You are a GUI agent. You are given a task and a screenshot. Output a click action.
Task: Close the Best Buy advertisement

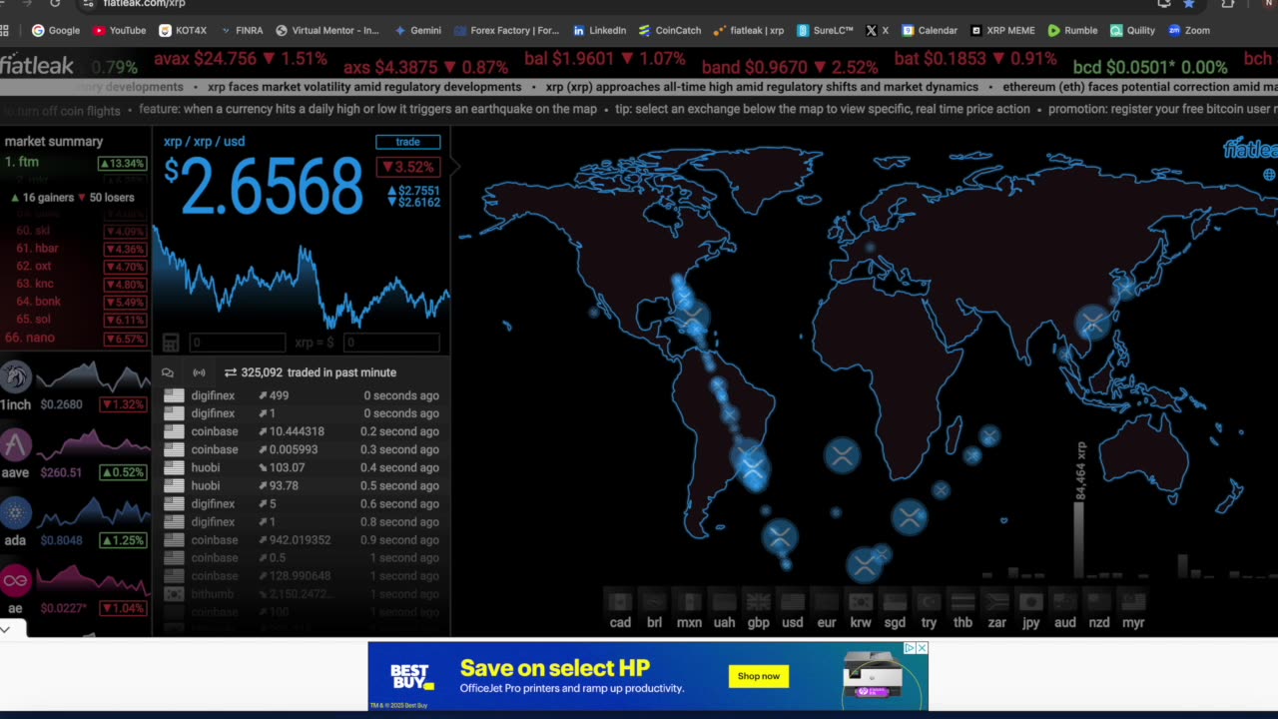pyautogui.click(x=922, y=648)
